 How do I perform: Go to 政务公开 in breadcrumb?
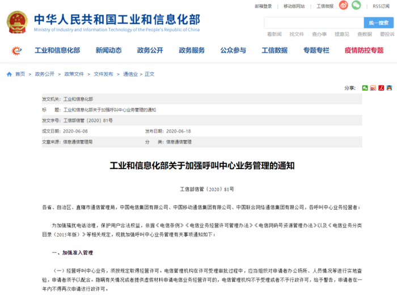[x=45, y=74]
